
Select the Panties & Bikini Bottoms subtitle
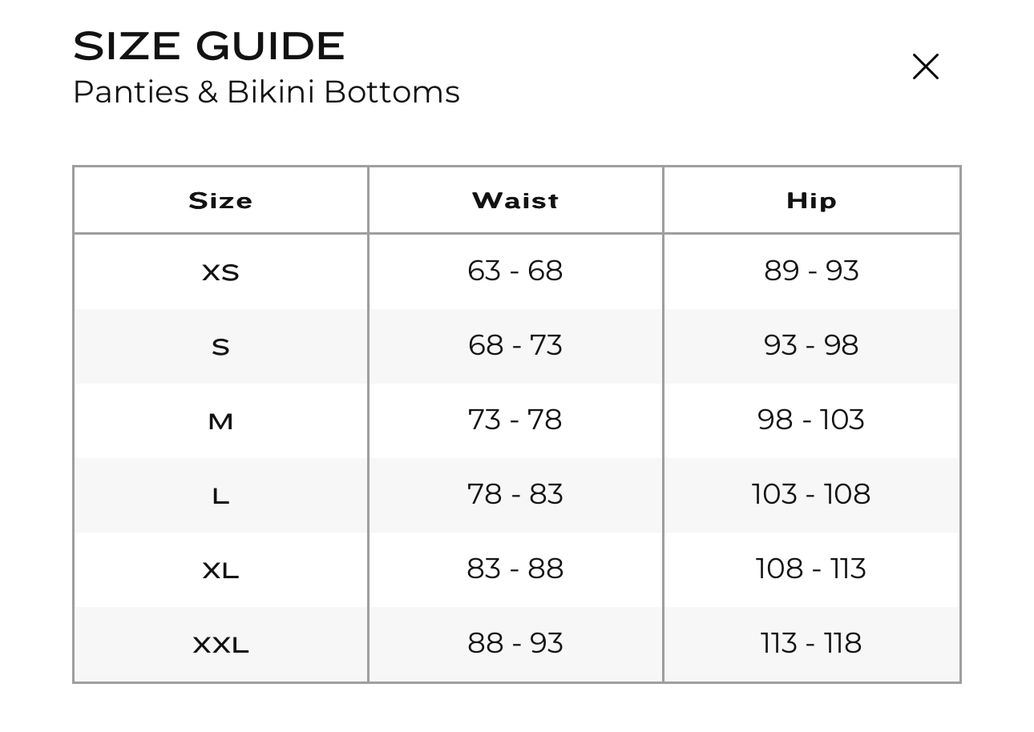coord(266,92)
